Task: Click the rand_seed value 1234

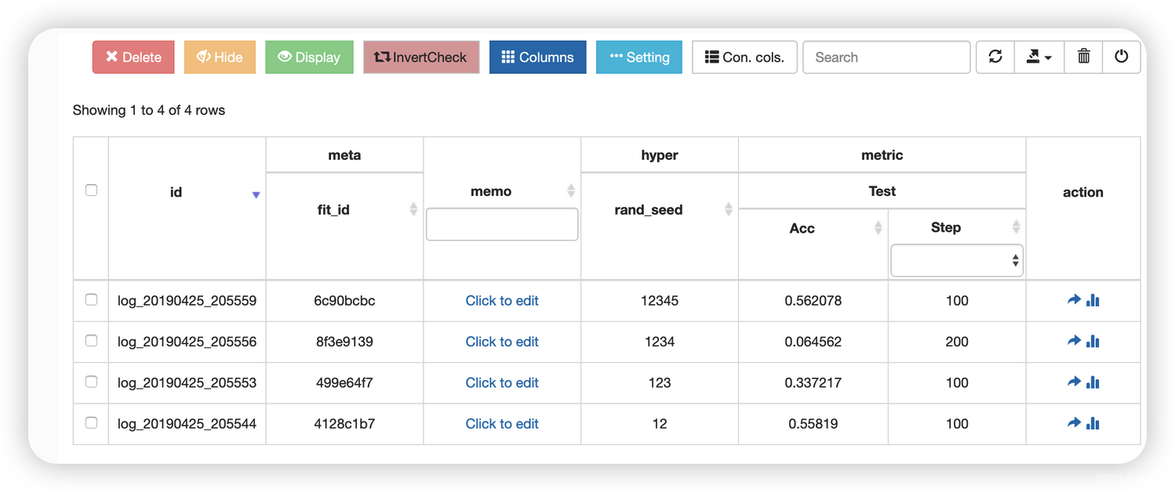Action: 660,342
